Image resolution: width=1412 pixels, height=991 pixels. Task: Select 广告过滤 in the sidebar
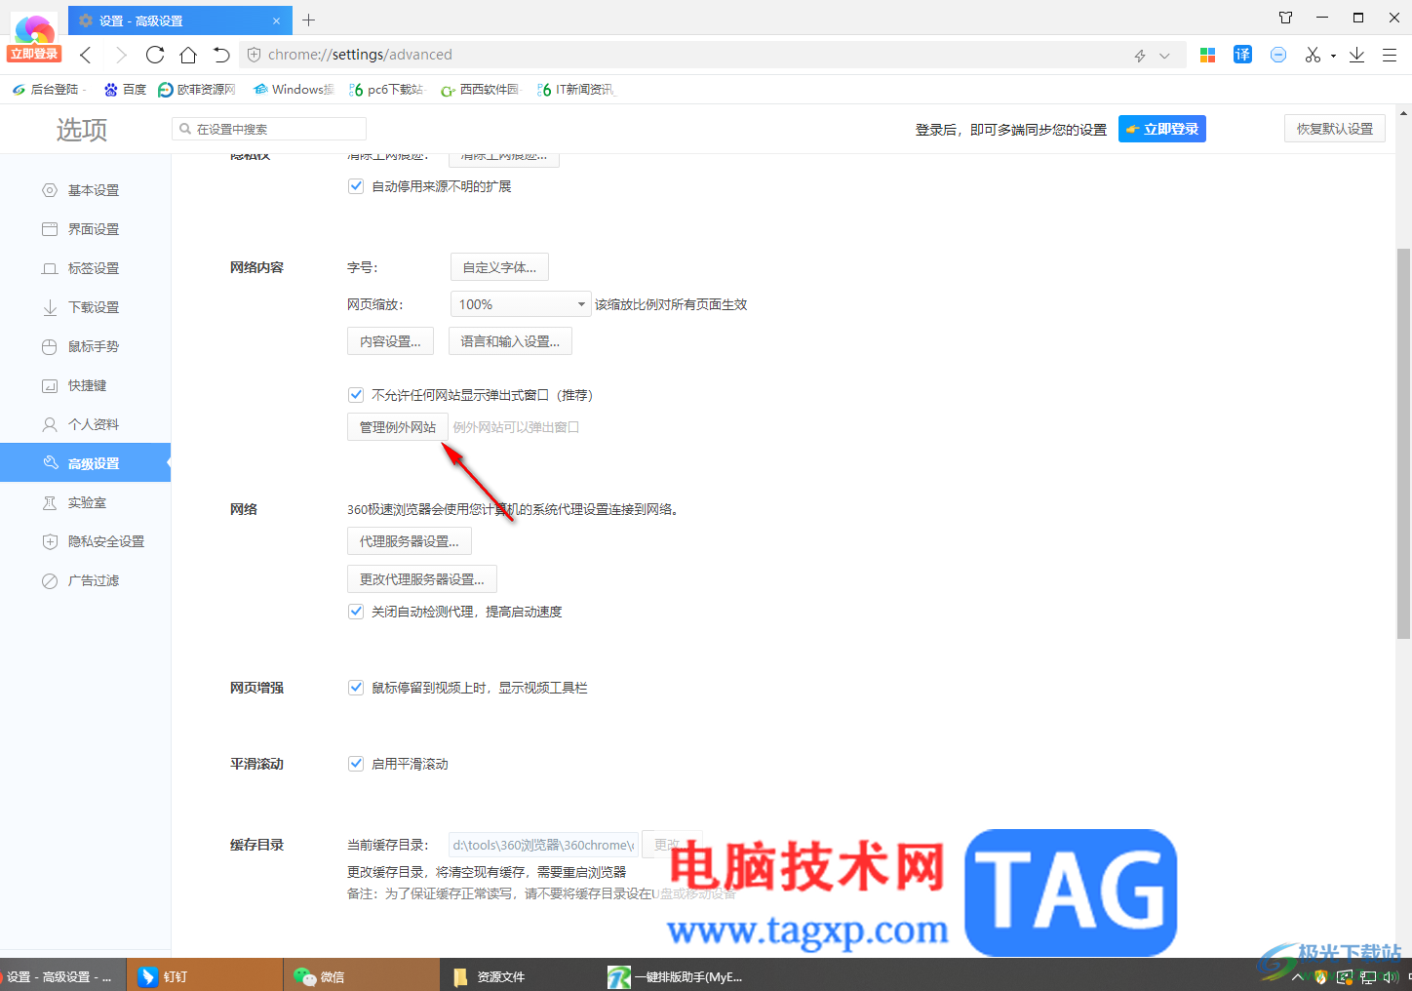(94, 579)
